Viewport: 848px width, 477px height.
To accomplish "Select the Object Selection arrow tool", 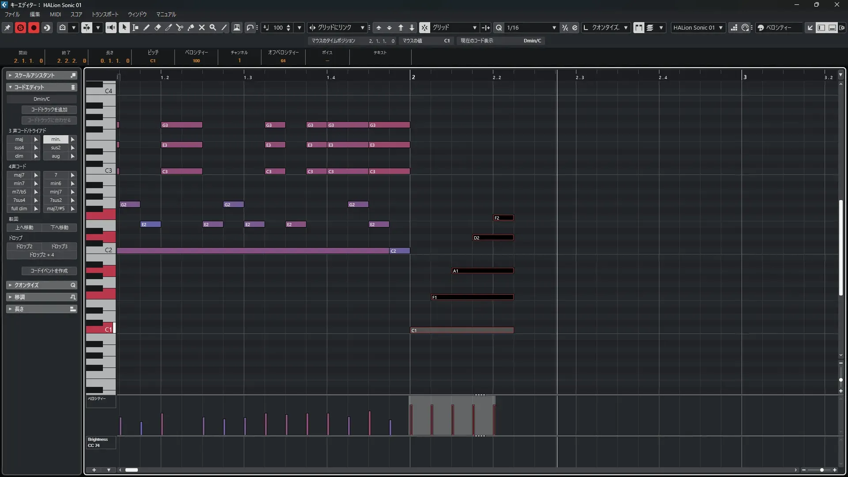I will [124, 27].
